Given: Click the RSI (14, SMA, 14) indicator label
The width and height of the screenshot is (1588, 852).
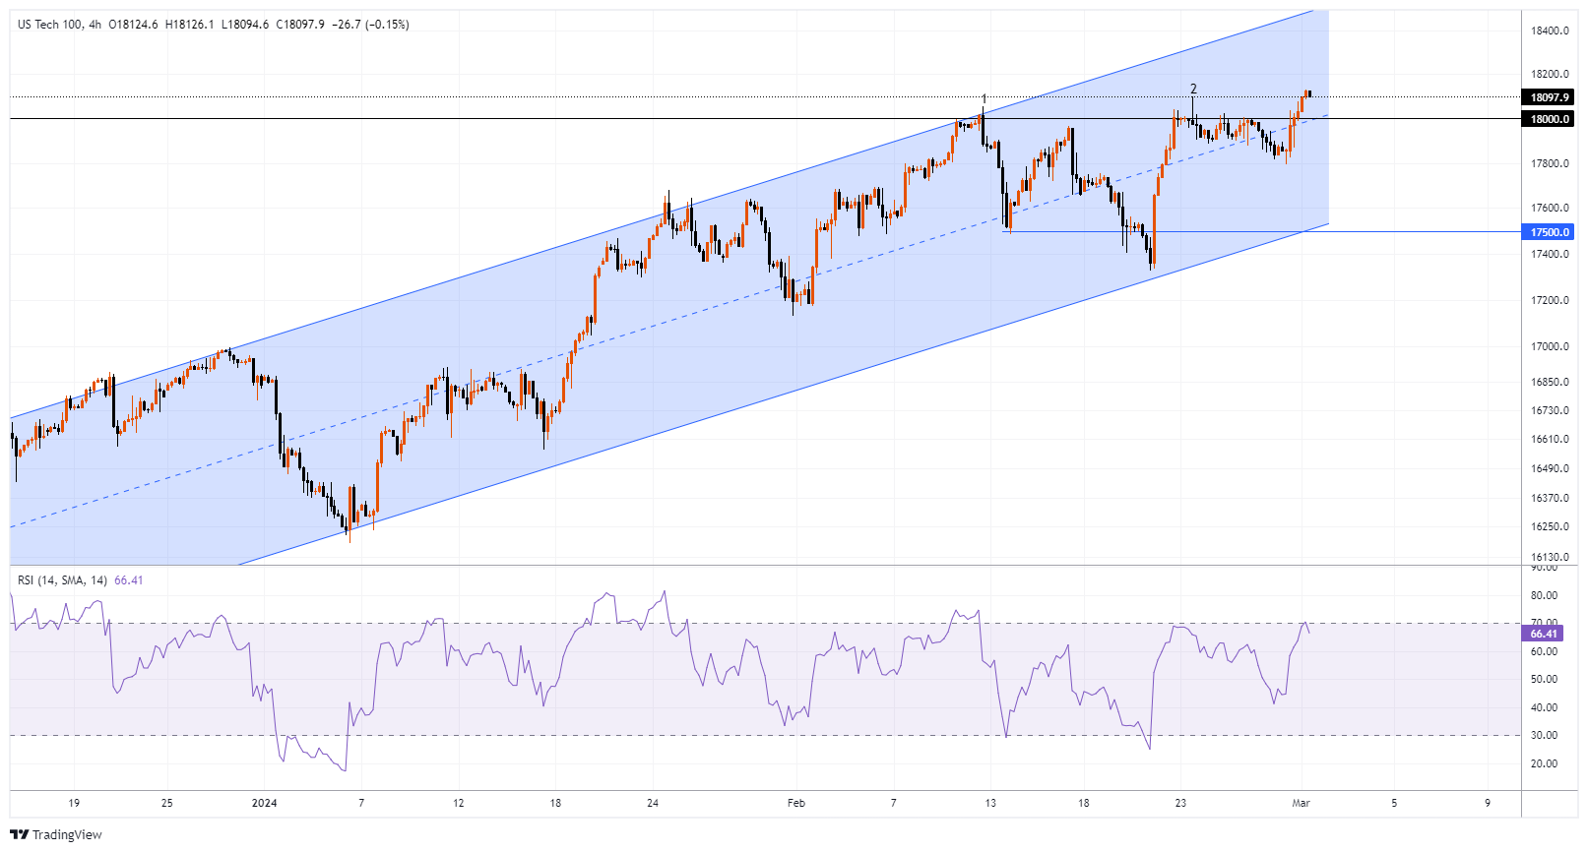Looking at the screenshot, I should pyautogui.click(x=62, y=580).
